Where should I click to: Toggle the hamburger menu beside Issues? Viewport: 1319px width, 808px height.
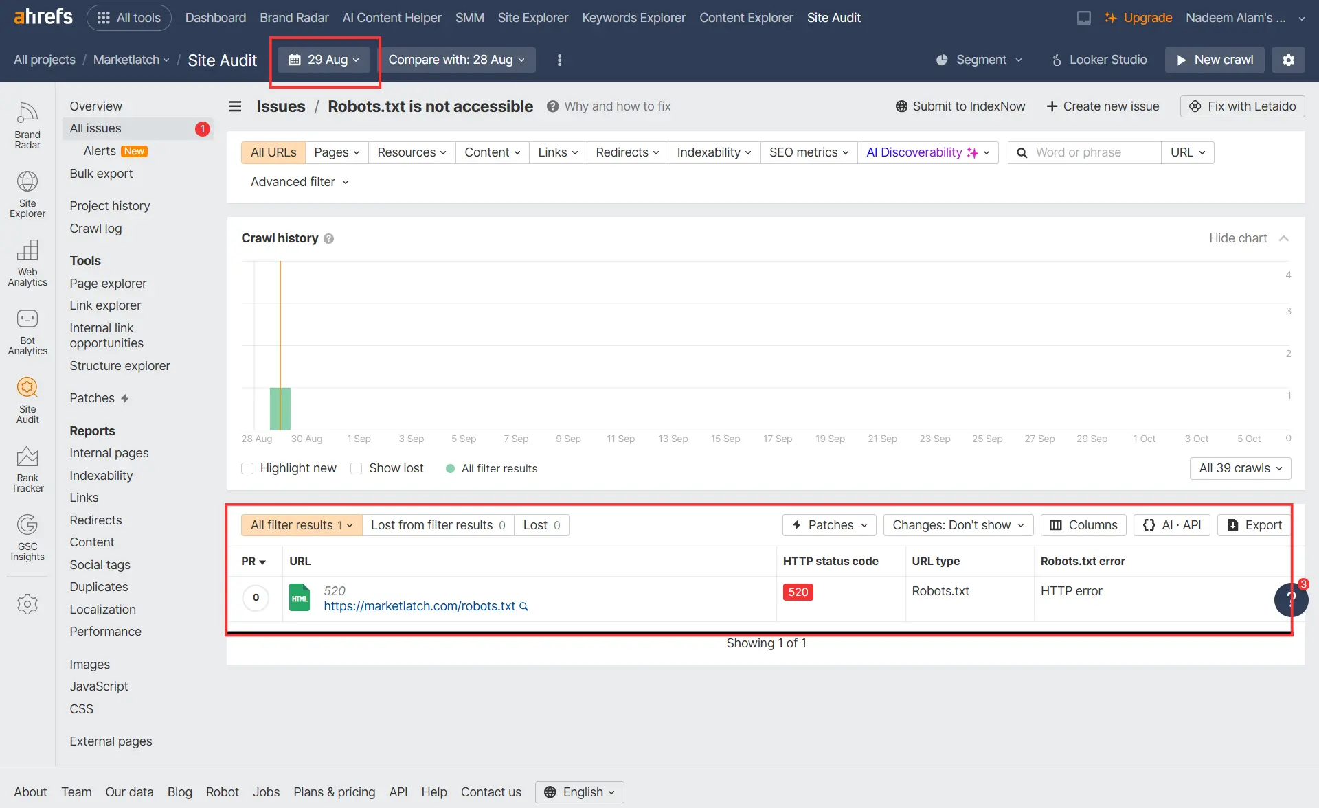coord(235,106)
